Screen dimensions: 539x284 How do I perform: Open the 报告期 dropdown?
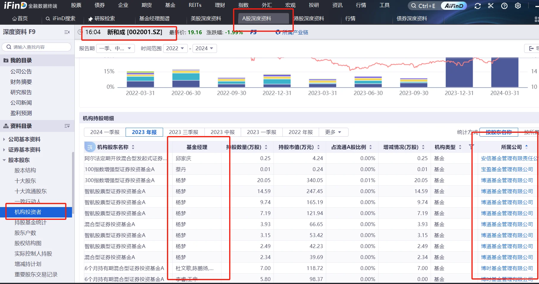point(115,48)
